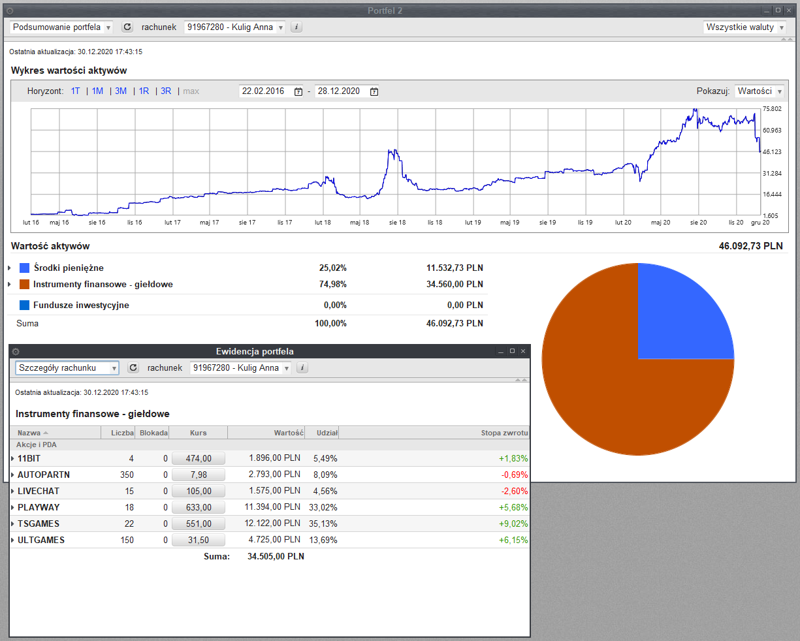
Task: Open Podsumowanie portfela dropdown
Action: [61, 27]
